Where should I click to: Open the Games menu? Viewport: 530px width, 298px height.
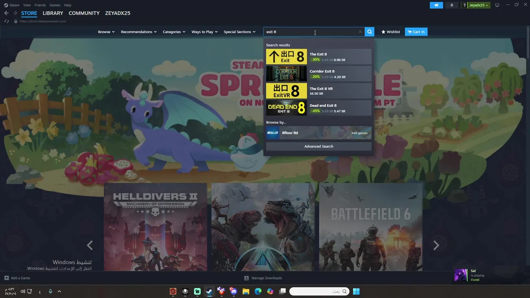click(55, 5)
